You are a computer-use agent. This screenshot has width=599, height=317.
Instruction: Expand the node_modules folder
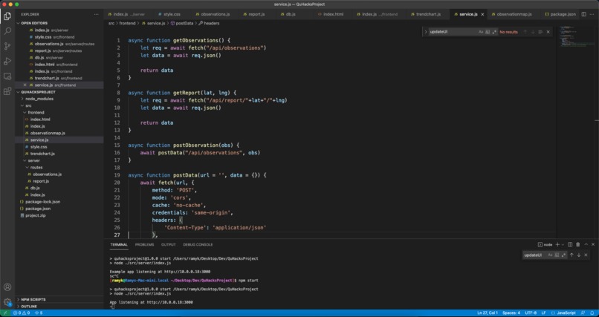[x=39, y=99]
